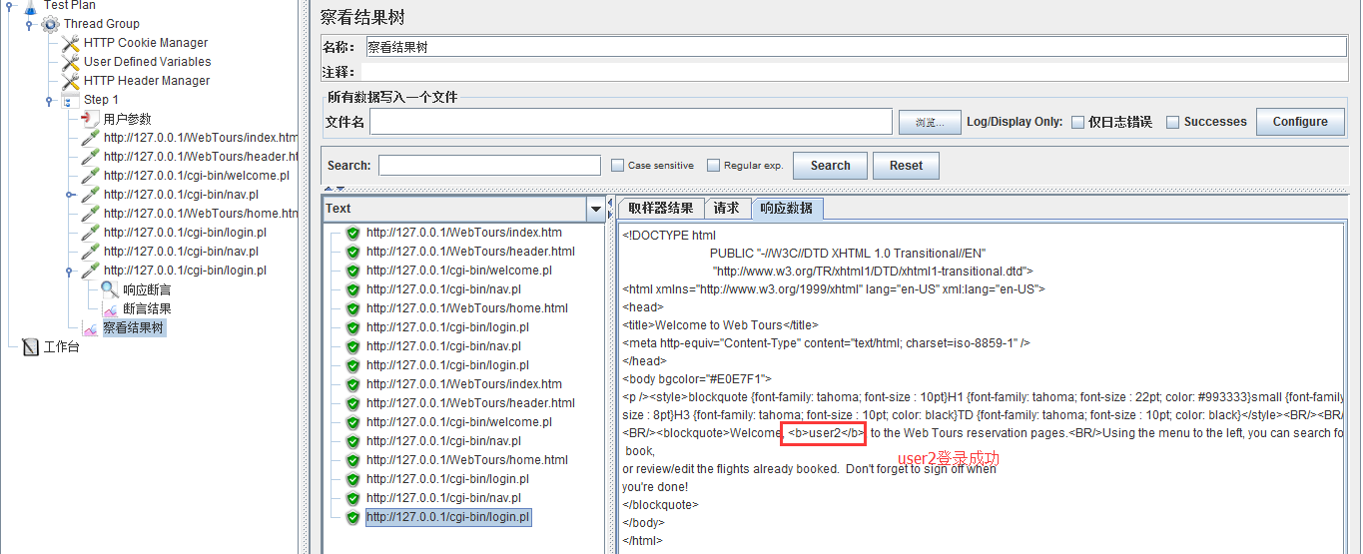Check the Successes checkbox

point(1173,122)
